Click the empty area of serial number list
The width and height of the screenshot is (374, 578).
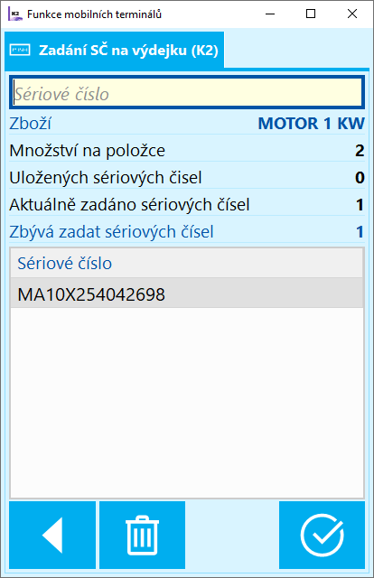pyautogui.click(x=187, y=403)
